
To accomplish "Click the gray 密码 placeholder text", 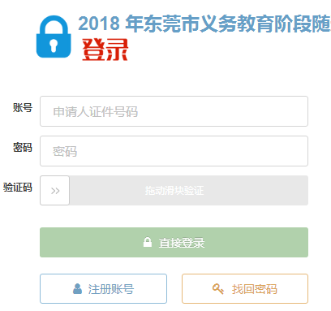I will click(65, 152).
